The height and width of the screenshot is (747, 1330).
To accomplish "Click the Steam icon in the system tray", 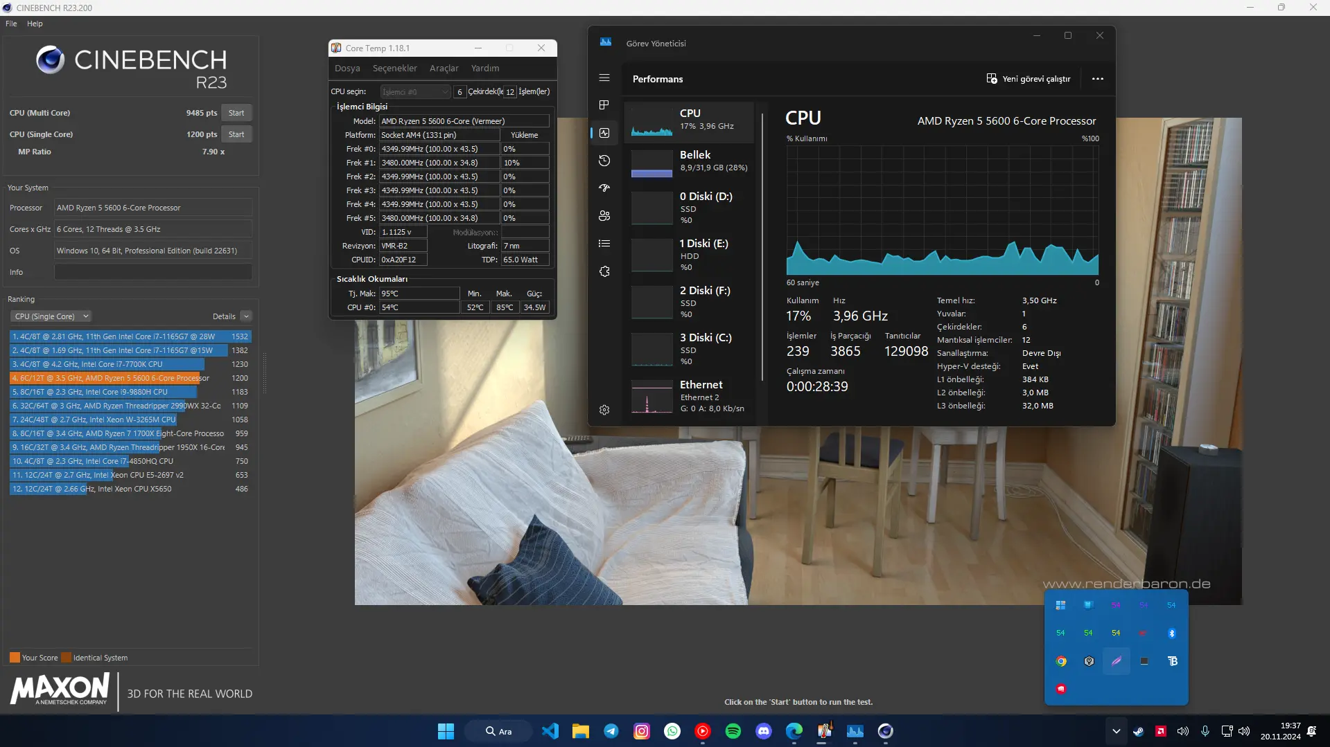I will [x=1138, y=731].
